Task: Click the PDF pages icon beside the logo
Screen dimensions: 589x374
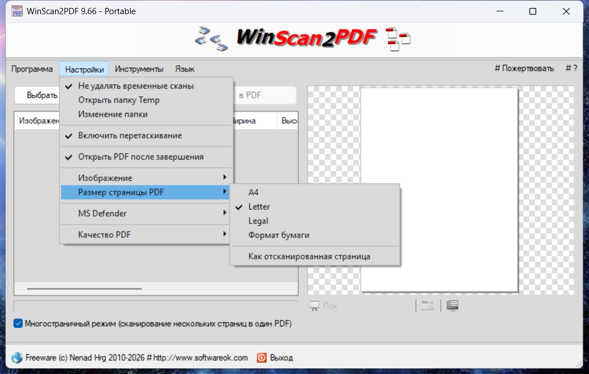Action: (x=398, y=39)
